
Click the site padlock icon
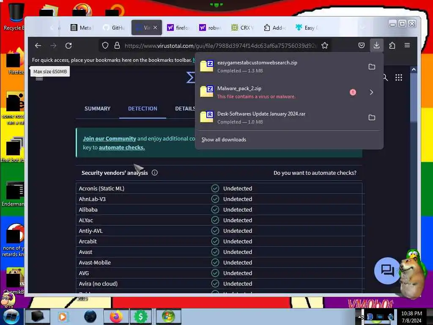click(x=117, y=45)
